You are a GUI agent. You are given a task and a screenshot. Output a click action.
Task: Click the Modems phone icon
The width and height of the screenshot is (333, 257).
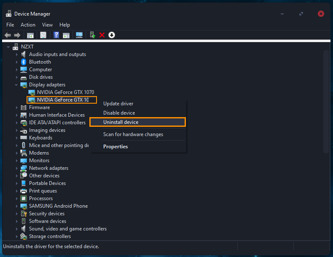[x=24, y=153]
